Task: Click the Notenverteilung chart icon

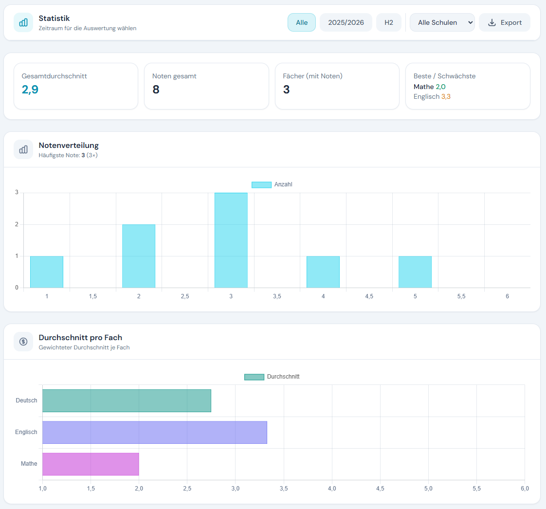Action: click(23, 149)
